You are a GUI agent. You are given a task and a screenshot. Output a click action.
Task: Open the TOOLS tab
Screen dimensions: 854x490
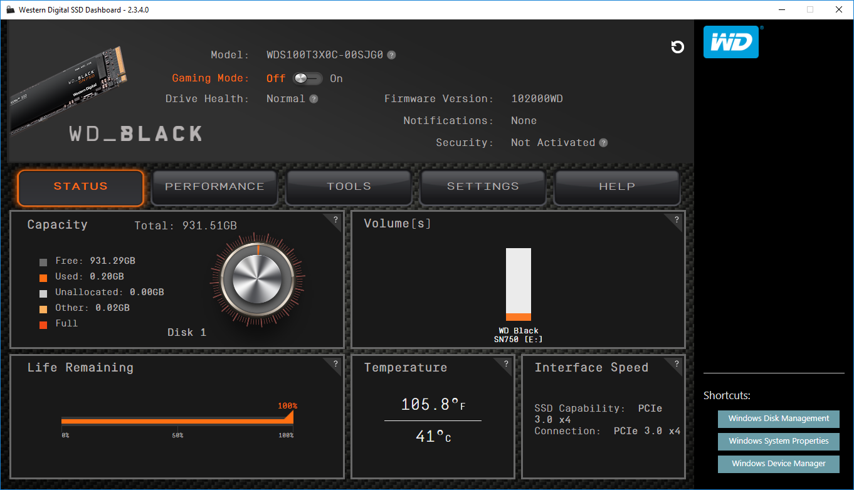349,187
